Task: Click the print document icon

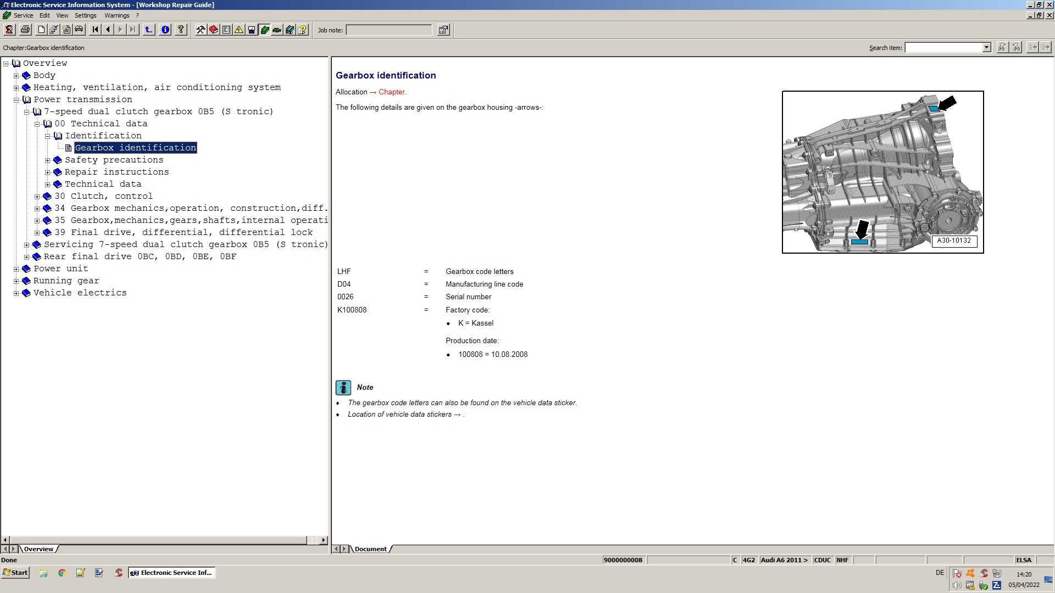Action: pos(25,30)
